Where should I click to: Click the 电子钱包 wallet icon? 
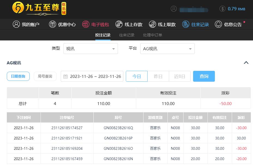86,24
